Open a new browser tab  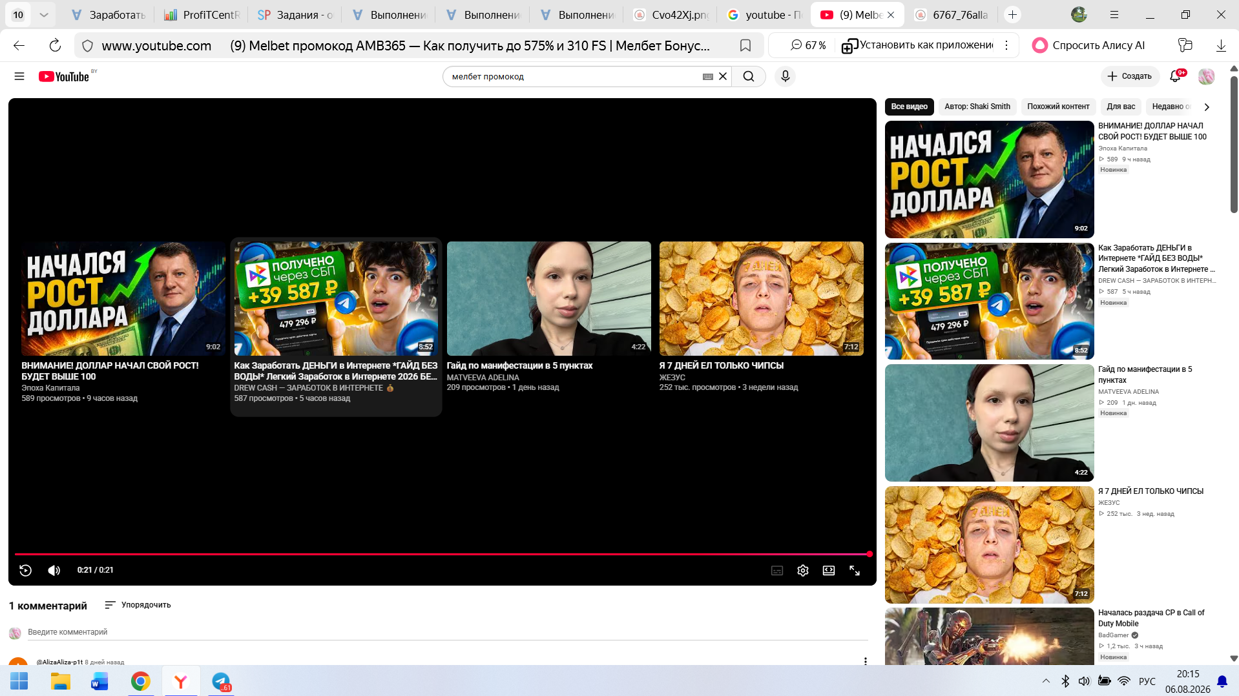click(x=1012, y=15)
